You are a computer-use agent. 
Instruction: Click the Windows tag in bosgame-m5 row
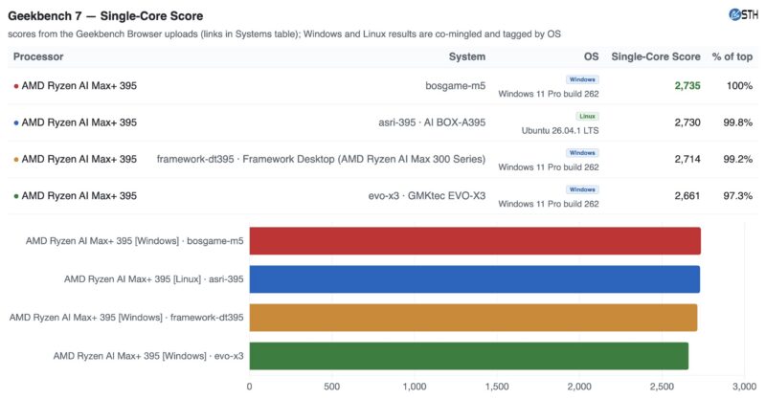click(582, 79)
